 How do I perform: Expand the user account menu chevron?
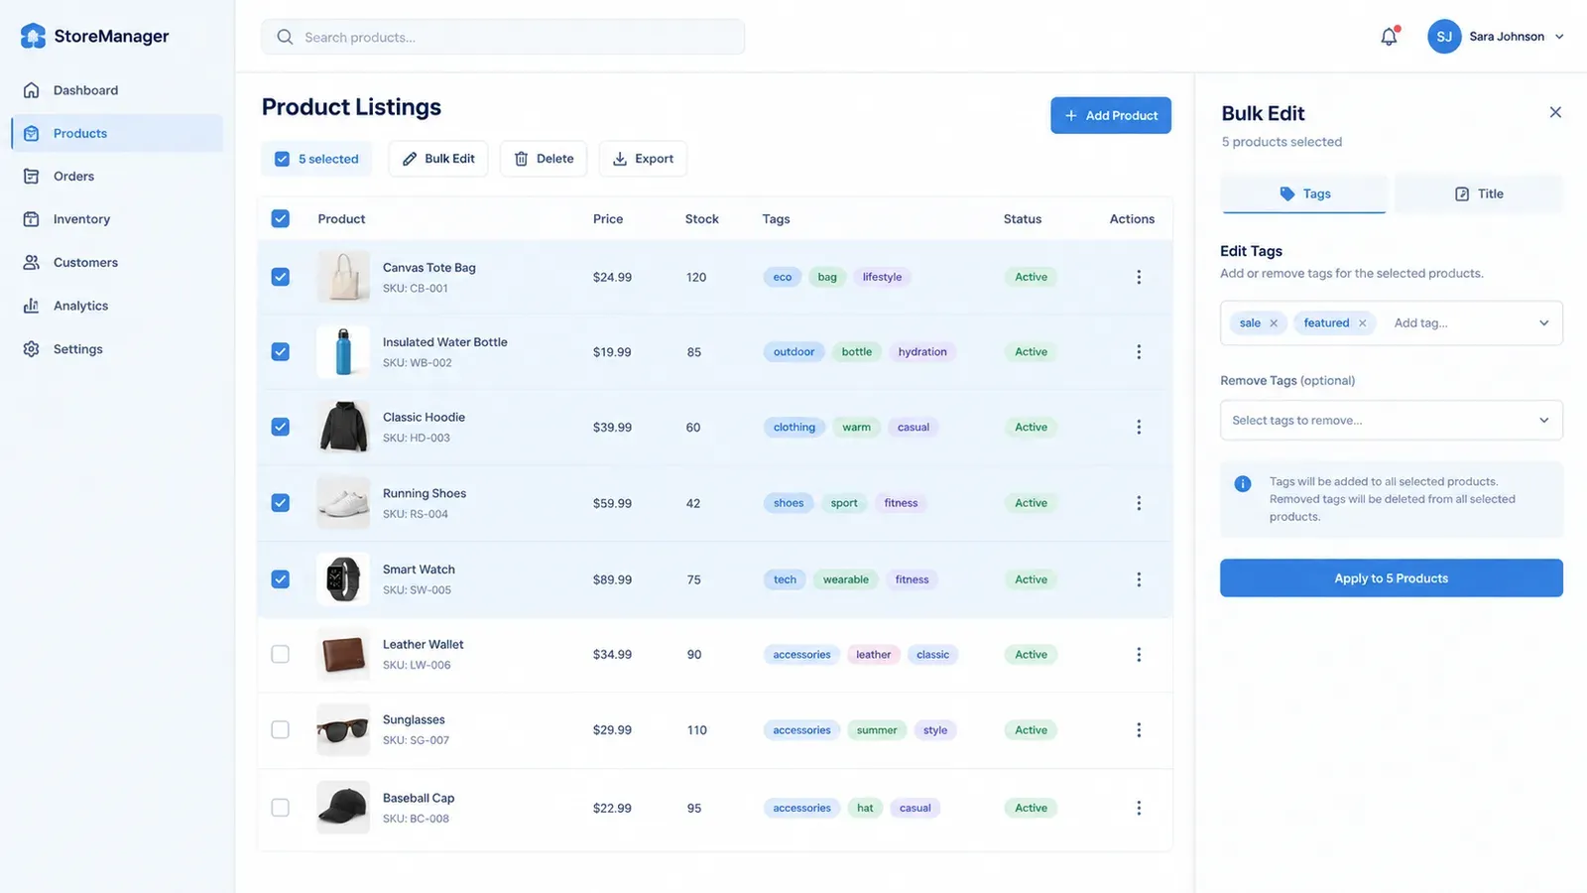tap(1559, 37)
